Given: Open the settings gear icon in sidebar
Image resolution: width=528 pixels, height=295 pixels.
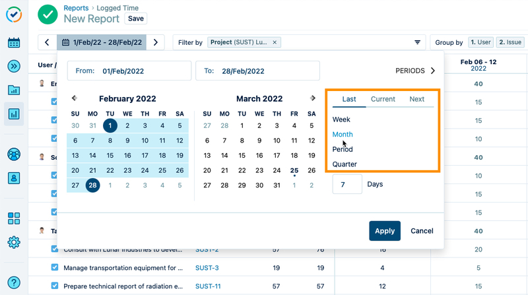Looking at the screenshot, I should (x=14, y=242).
